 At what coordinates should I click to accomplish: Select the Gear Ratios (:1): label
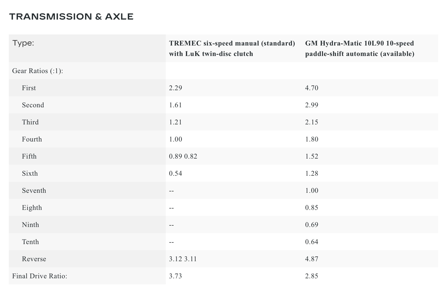click(38, 71)
